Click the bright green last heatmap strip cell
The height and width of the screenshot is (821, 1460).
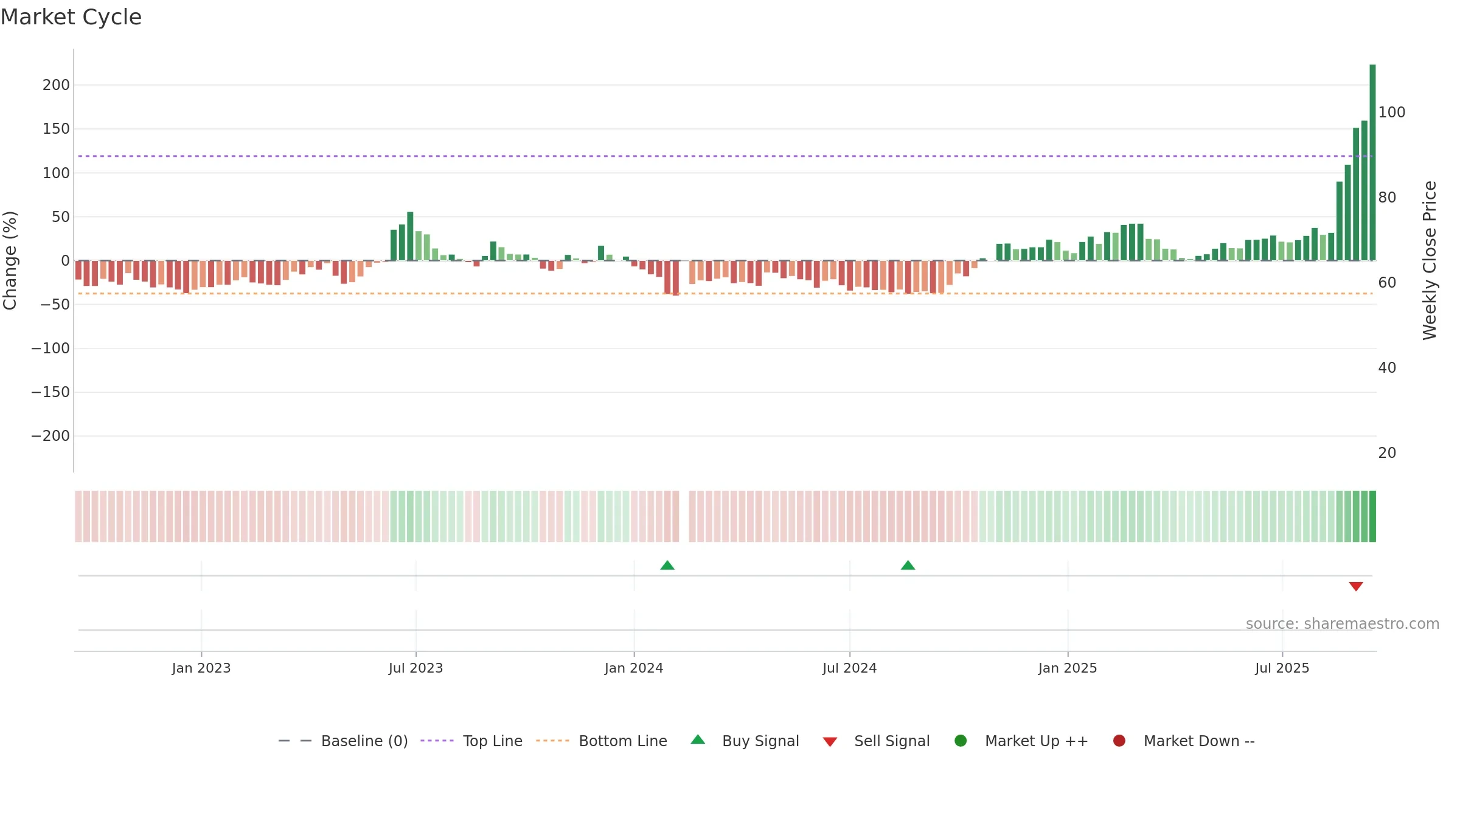1372,516
